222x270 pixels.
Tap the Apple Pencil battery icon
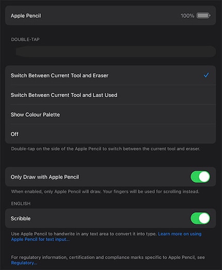pos(203,15)
